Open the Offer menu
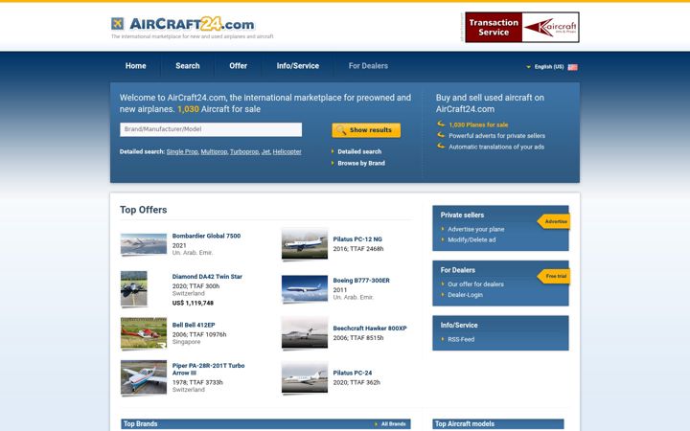The width and height of the screenshot is (690, 431). click(x=238, y=66)
